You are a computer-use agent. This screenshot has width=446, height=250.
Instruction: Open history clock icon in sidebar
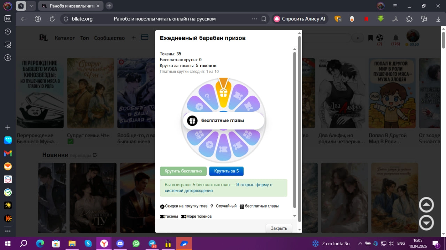[x=8, y=32]
